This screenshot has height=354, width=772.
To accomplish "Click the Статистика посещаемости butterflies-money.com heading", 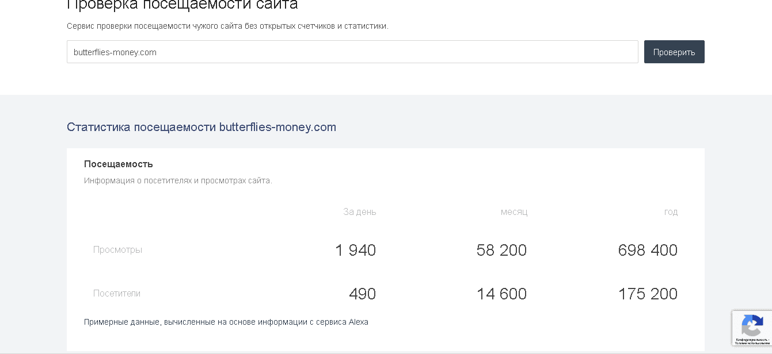I will pyautogui.click(x=201, y=127).
